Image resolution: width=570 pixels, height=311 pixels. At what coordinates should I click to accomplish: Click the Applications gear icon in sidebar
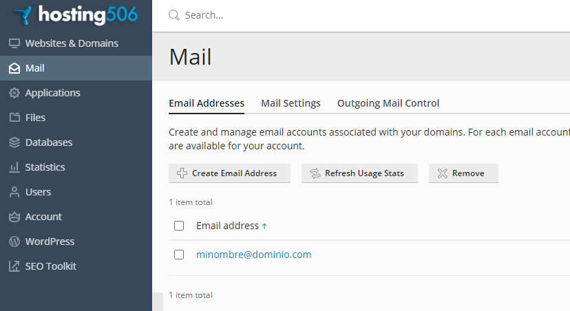(14, 93)
